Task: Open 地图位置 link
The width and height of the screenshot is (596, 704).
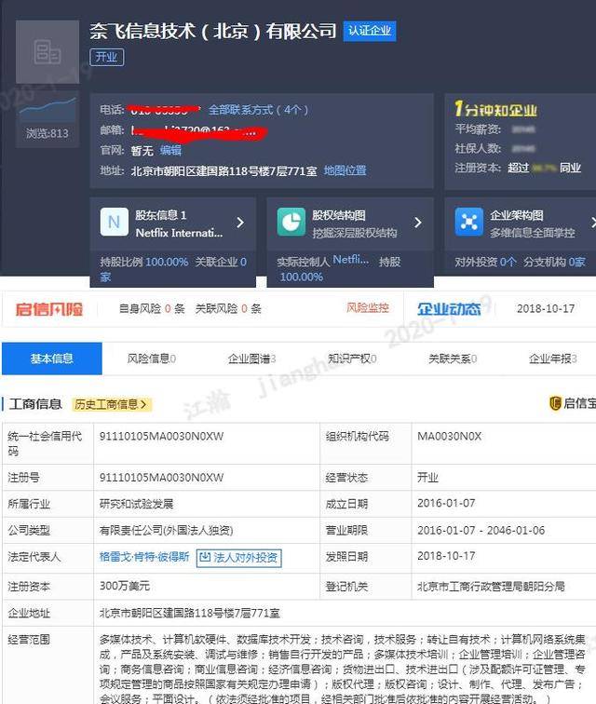Action: click(x=345, y=170)
